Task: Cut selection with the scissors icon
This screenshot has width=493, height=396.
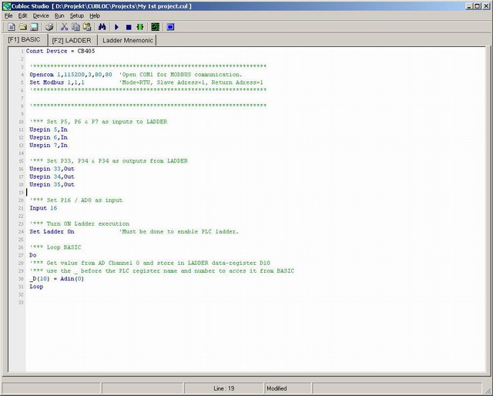Action: coord(65,27)
